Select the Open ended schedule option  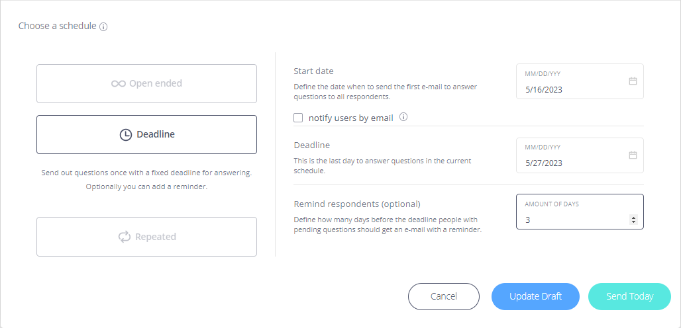click(x=147, y=83)
